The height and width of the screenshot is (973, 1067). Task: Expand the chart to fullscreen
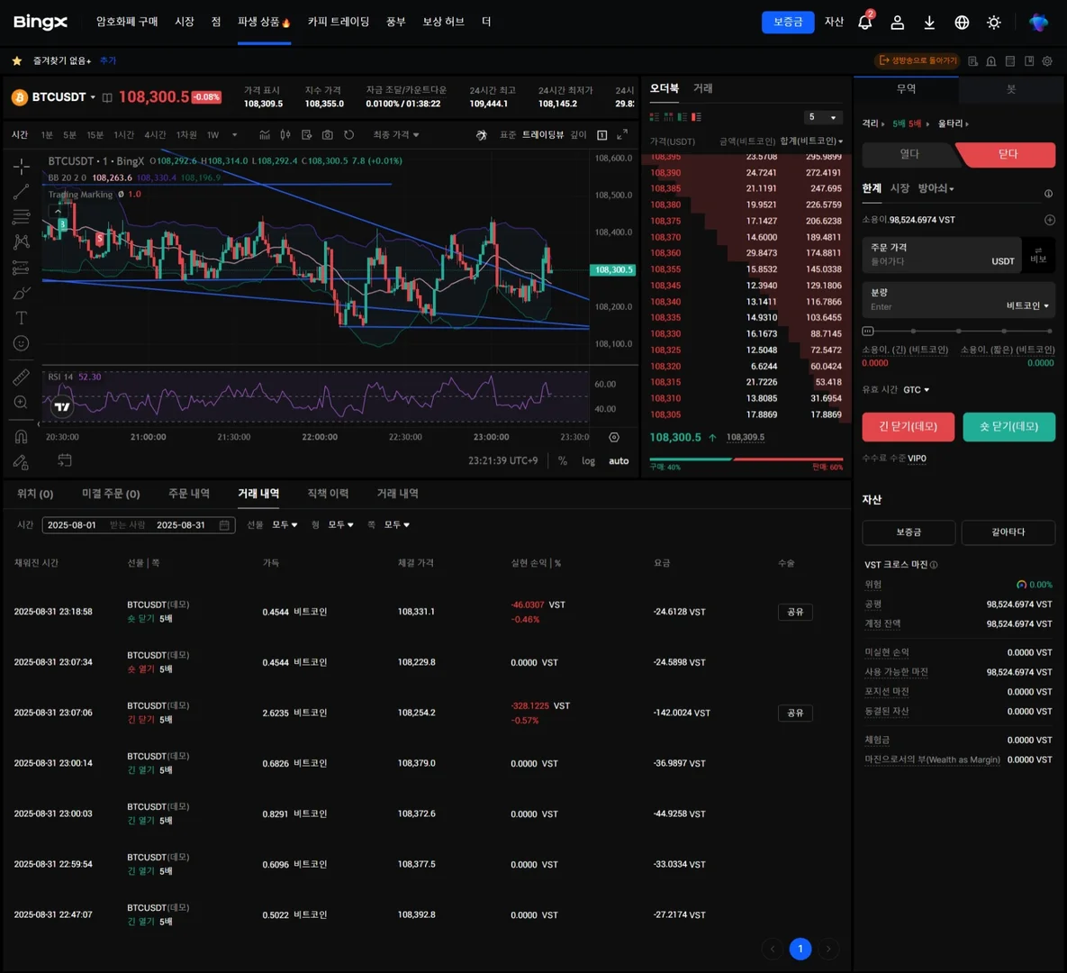pyautogui.click(x=622, y=135)
